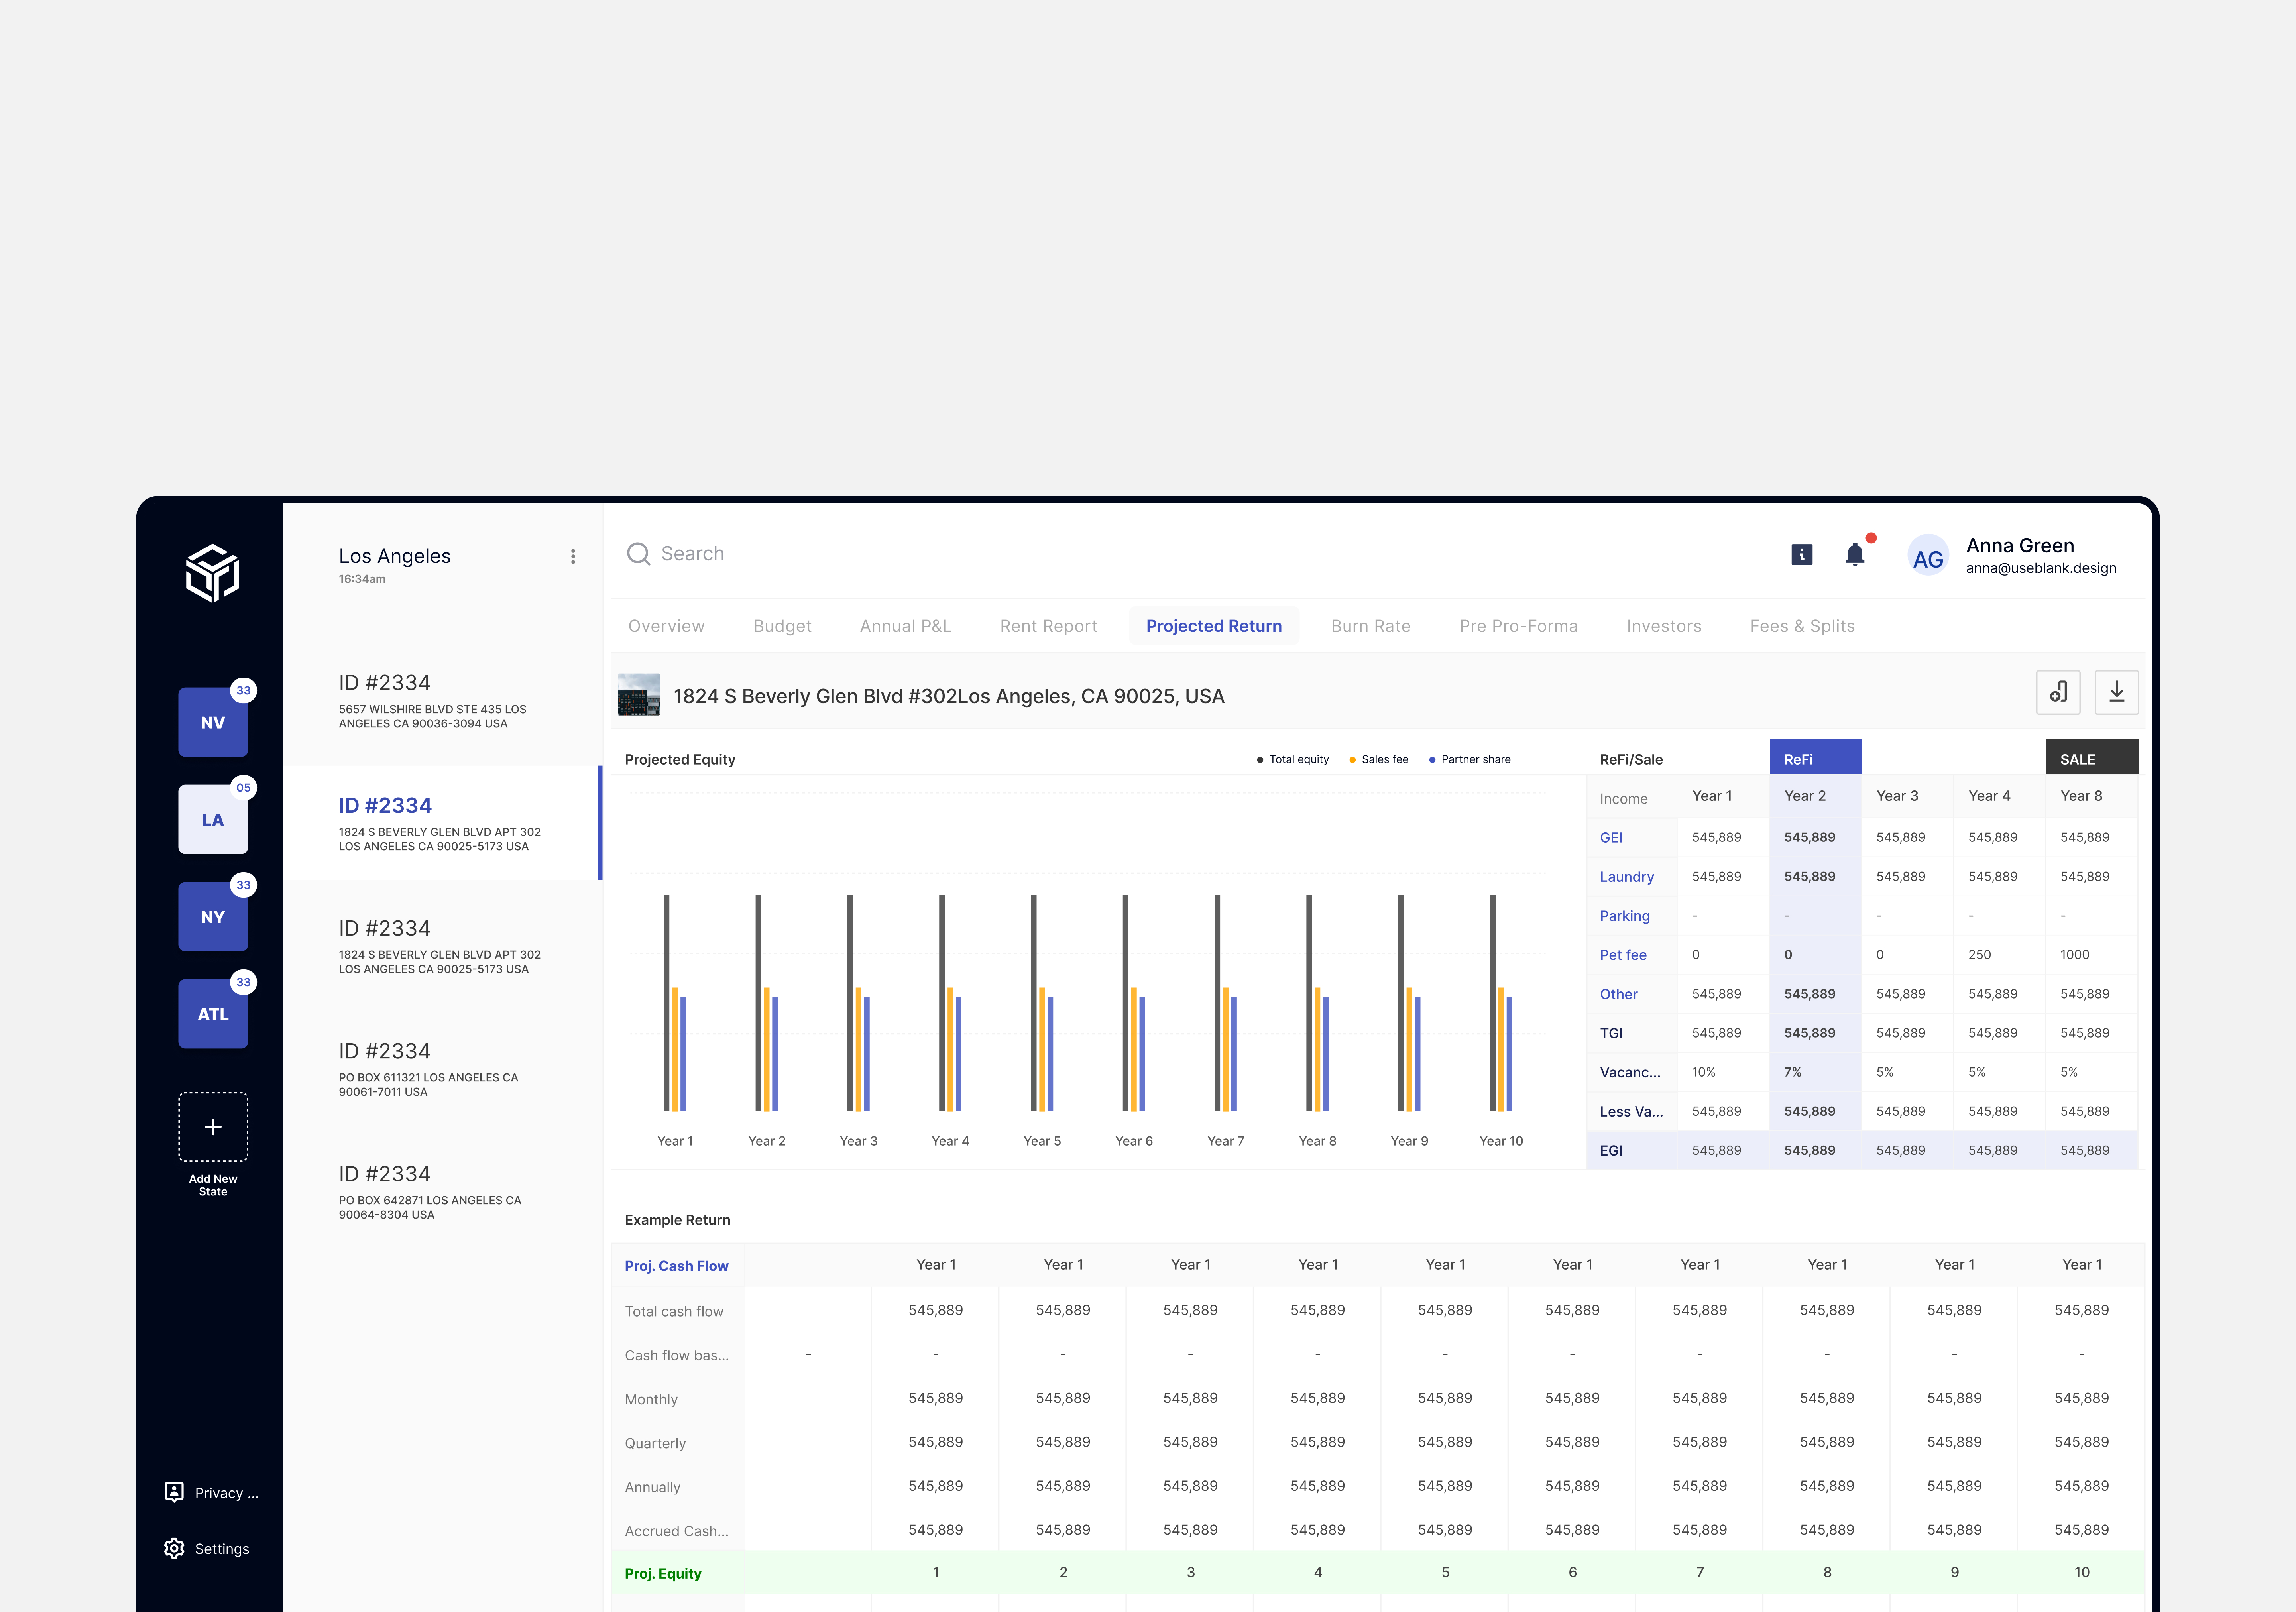Open the Fees & Splits tab
This screenshot has width=2296, height=1612.
coord(1802,626)
